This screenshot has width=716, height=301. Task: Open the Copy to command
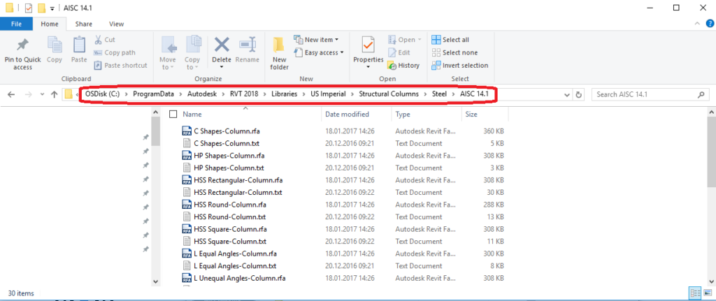click(192, 53)
